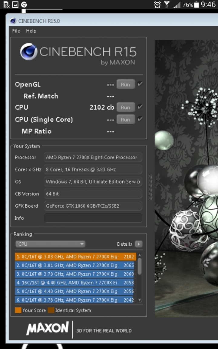Click the MAXON logo at bottom
The image size is (218, 349).
click(x=48, y=328)
